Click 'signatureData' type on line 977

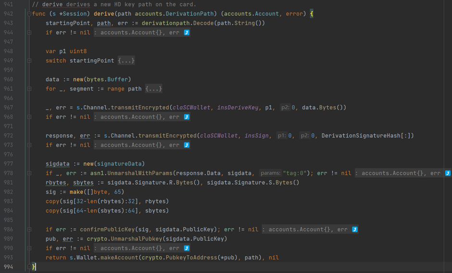click(x=119, y=164)
